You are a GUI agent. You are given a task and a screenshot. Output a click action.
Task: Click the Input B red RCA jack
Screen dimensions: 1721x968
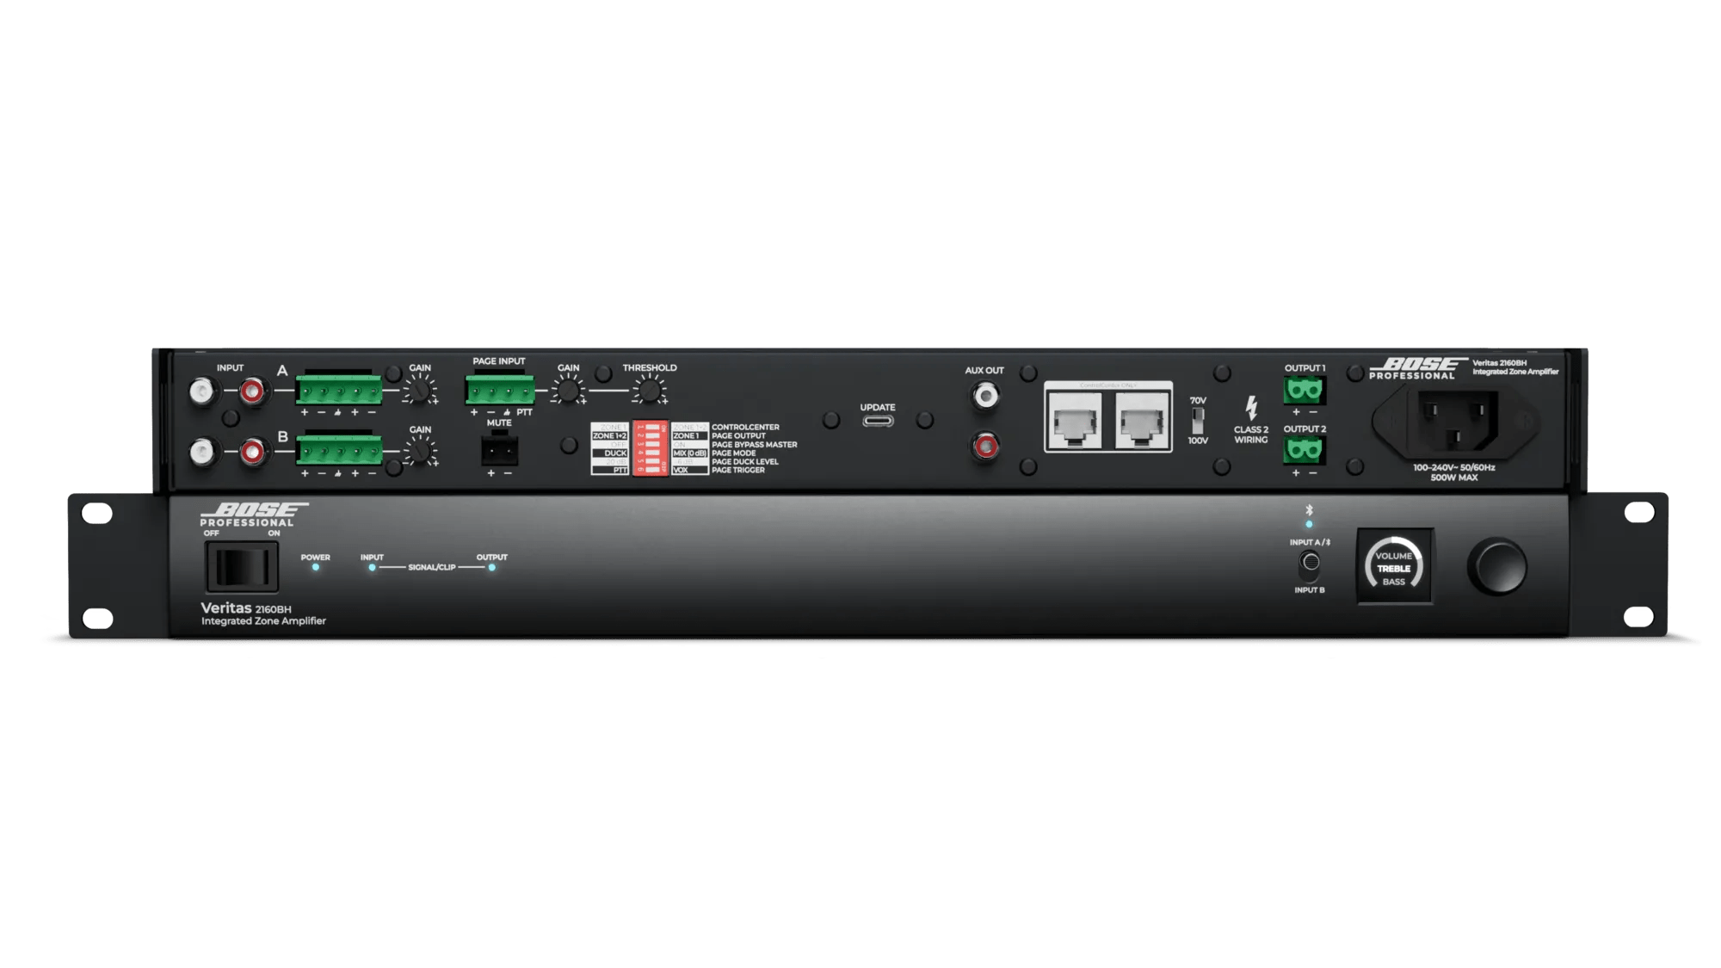coord(252,452)
